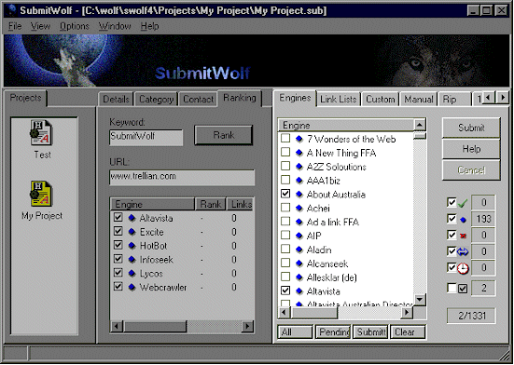Click the Cancel button

coord(471,170)
